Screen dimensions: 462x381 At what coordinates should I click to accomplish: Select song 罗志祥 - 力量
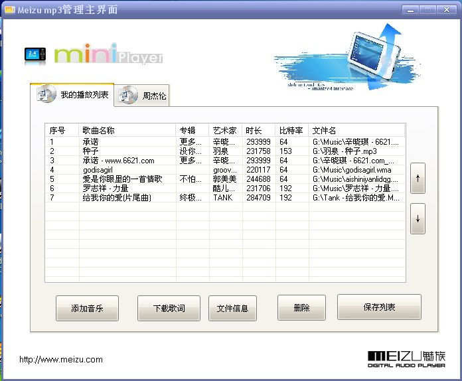(x=225, y=189)
